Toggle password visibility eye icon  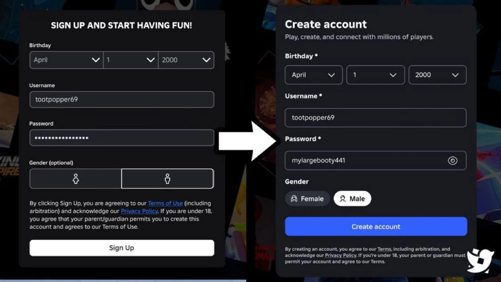[x=452, y=160]
